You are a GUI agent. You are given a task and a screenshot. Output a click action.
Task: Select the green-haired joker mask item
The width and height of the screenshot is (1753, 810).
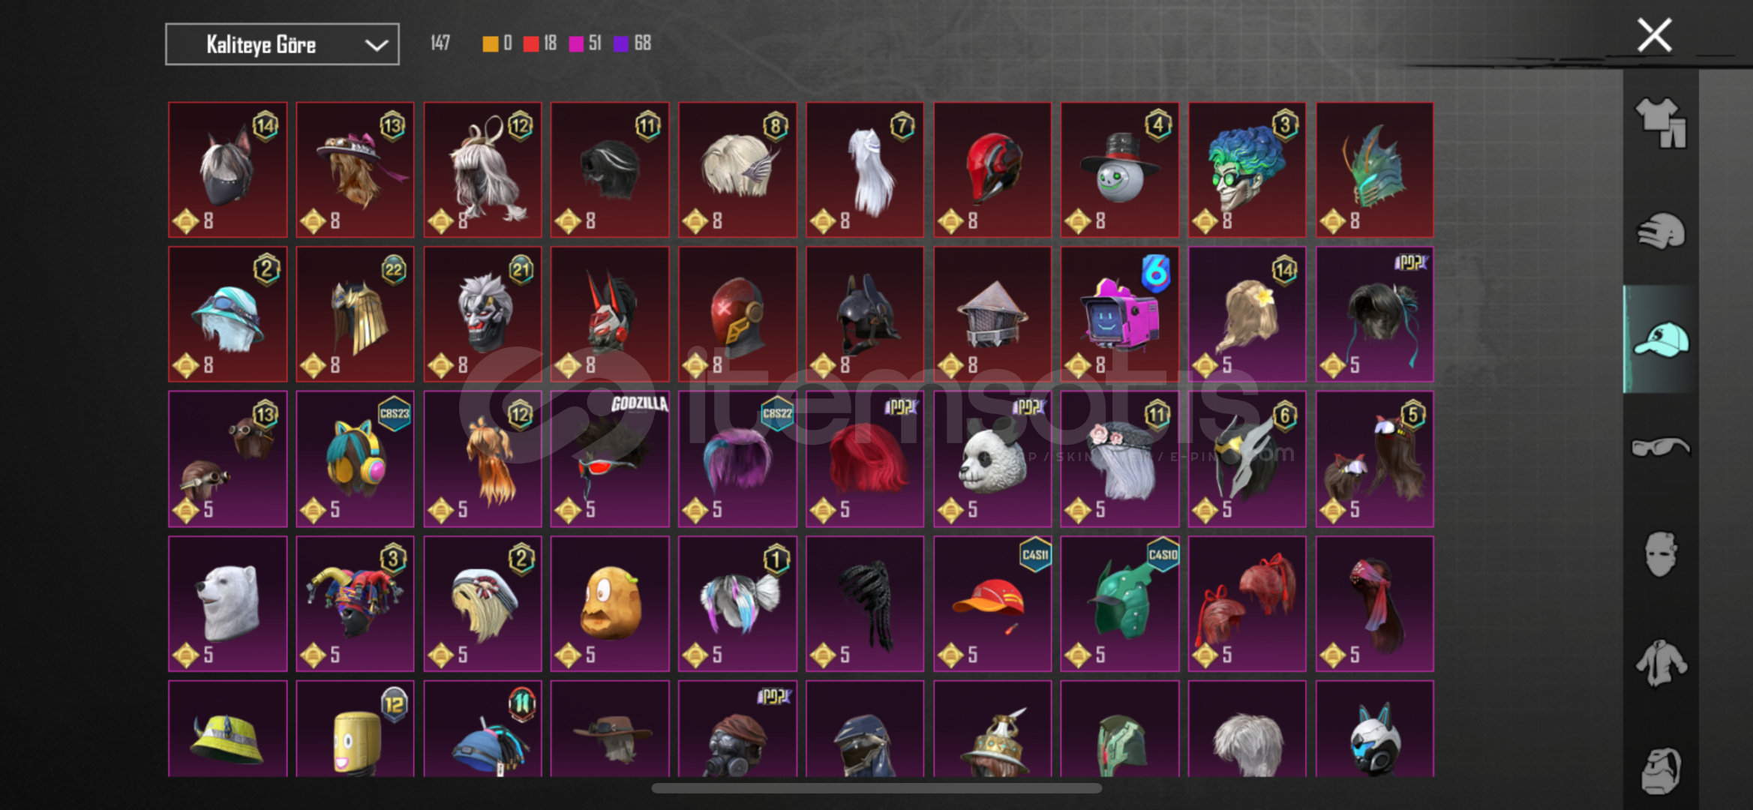[x=1247, y=169]
